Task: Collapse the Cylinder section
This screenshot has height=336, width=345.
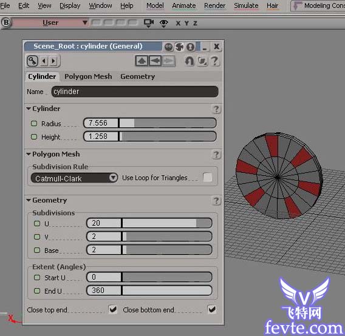Action: [29, 109]
